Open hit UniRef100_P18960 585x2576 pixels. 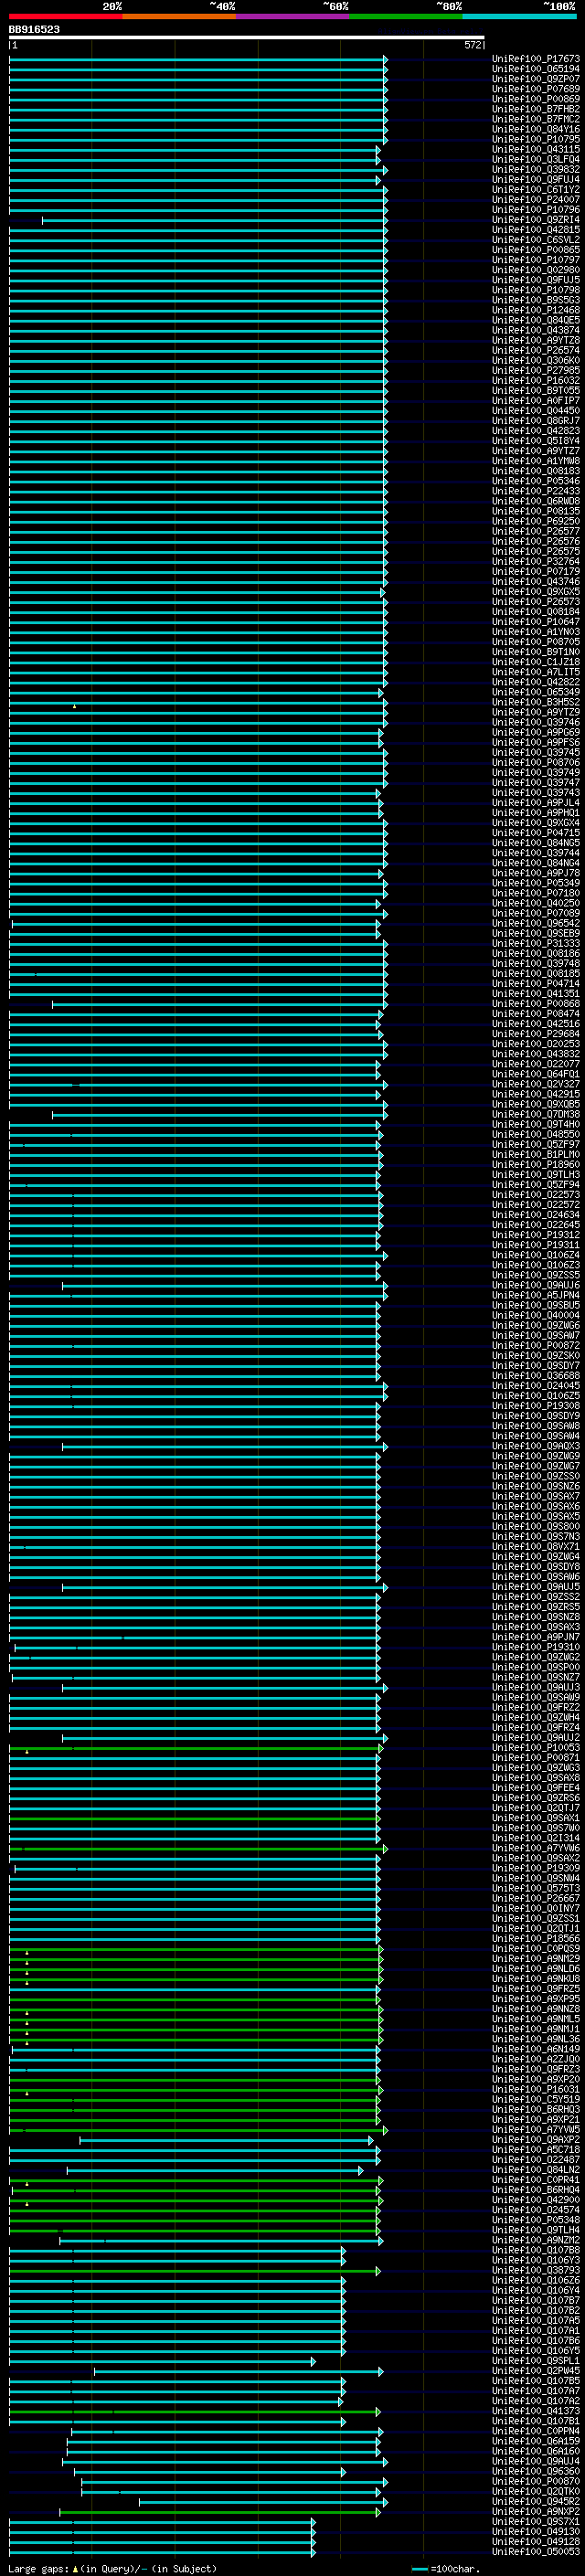(536, 1165)
